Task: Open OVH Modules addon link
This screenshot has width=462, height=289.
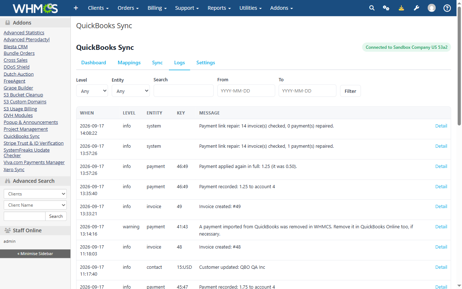Action: click(18, 116)
